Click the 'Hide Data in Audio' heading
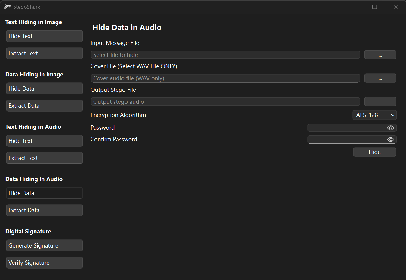The width and height of the screenshot is (406, 280). point(127,27)
